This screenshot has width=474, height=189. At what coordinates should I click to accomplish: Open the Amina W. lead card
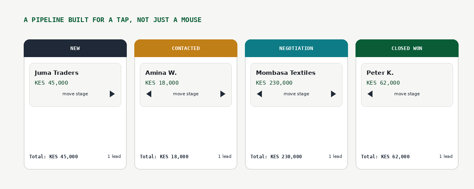(186, 85)
